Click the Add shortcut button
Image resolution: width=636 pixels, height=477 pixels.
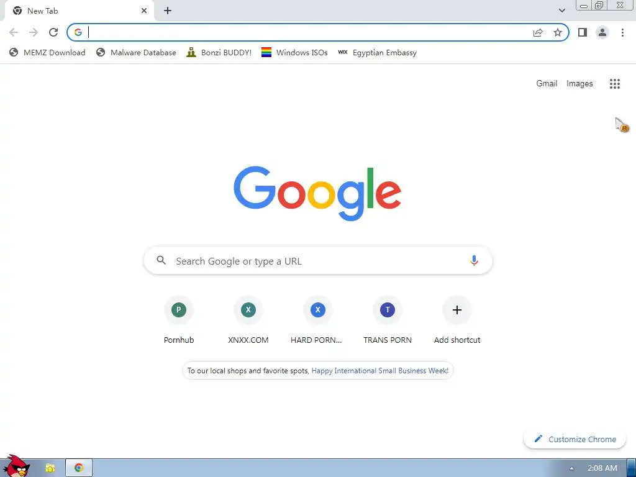(457, 320)
